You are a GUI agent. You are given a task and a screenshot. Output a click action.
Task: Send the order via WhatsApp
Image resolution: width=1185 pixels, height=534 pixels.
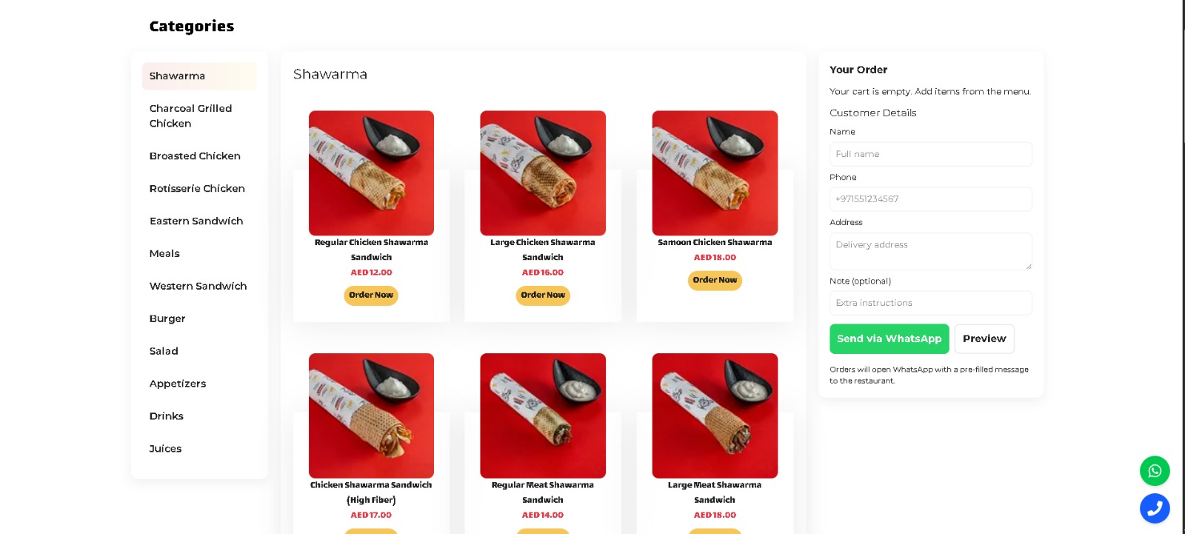(x=889, y=339)
